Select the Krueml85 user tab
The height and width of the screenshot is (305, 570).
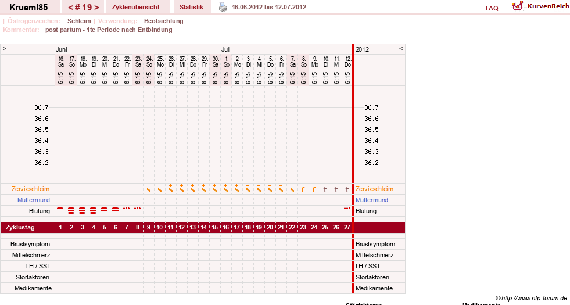(x=28, y=7)
